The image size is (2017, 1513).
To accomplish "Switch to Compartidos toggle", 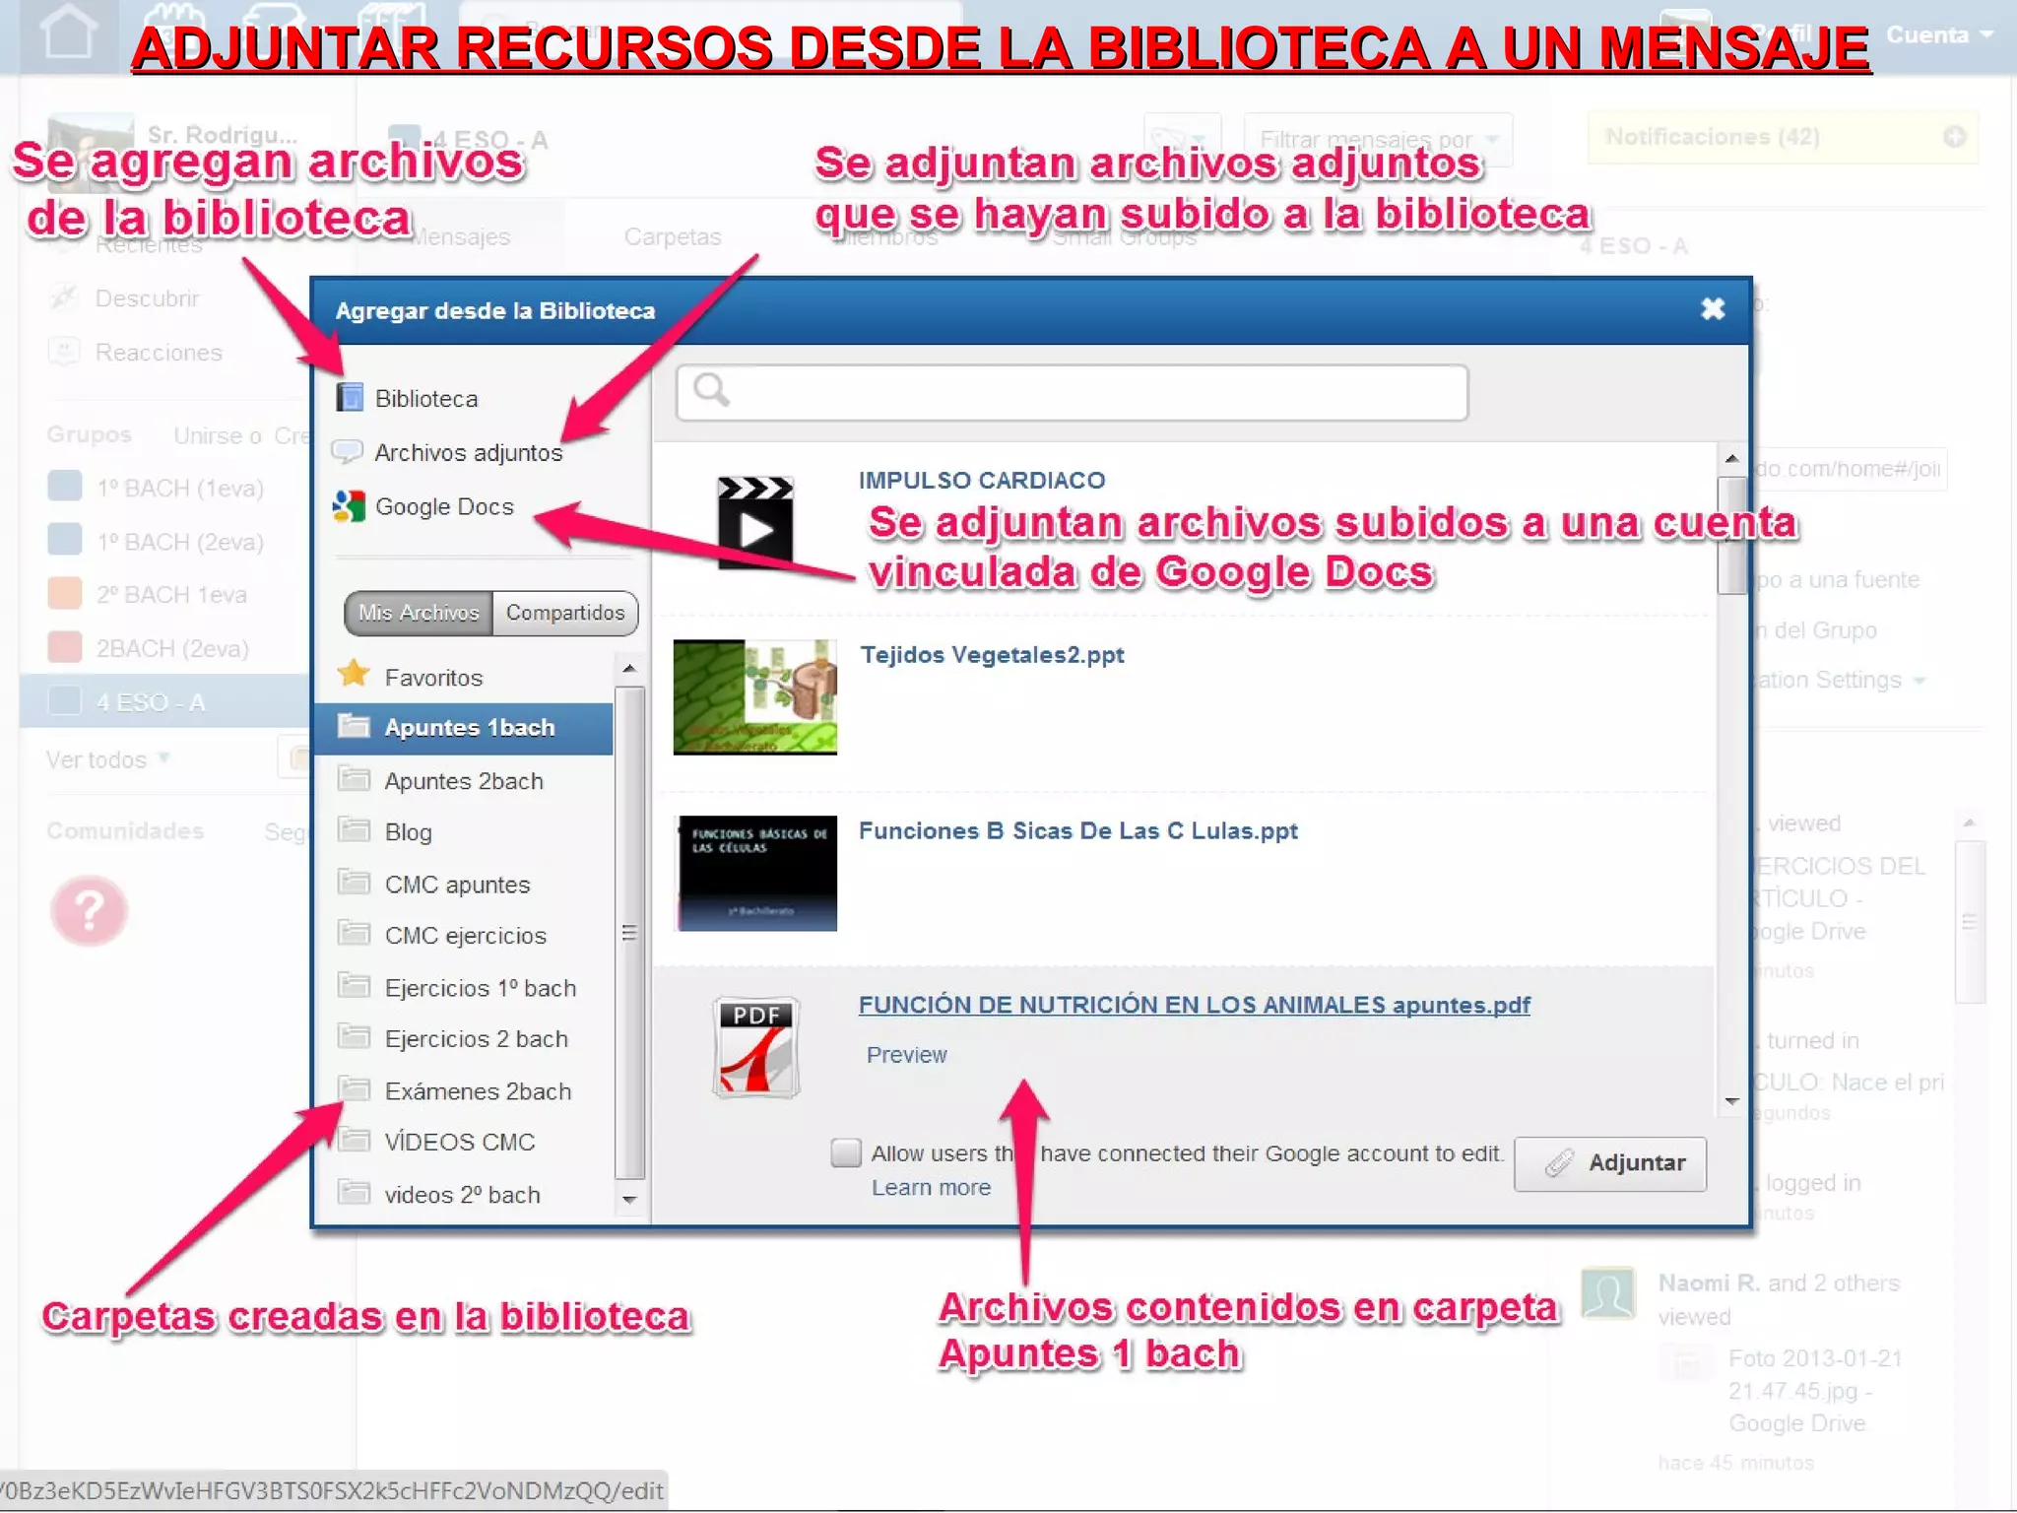I will coord(565,613).
